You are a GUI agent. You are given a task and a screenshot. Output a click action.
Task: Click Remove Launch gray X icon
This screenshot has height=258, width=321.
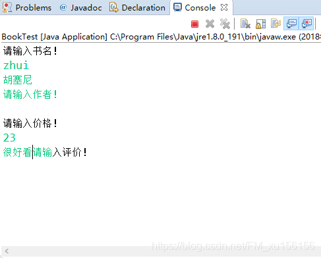coord(210,24)
